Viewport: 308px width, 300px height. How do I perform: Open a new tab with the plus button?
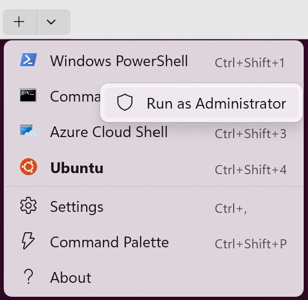[x=19, y=22]
